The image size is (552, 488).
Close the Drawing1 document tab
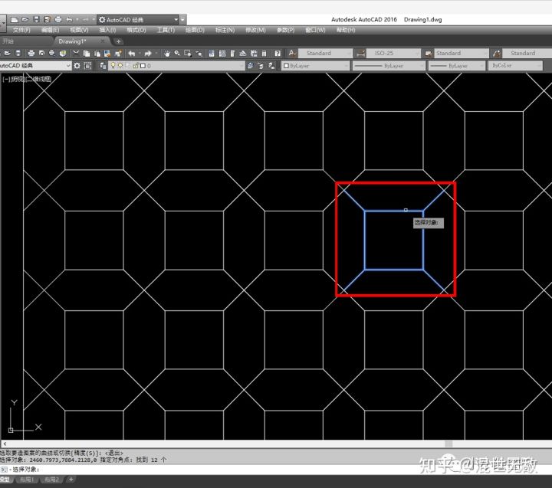(x=102, y=41)
